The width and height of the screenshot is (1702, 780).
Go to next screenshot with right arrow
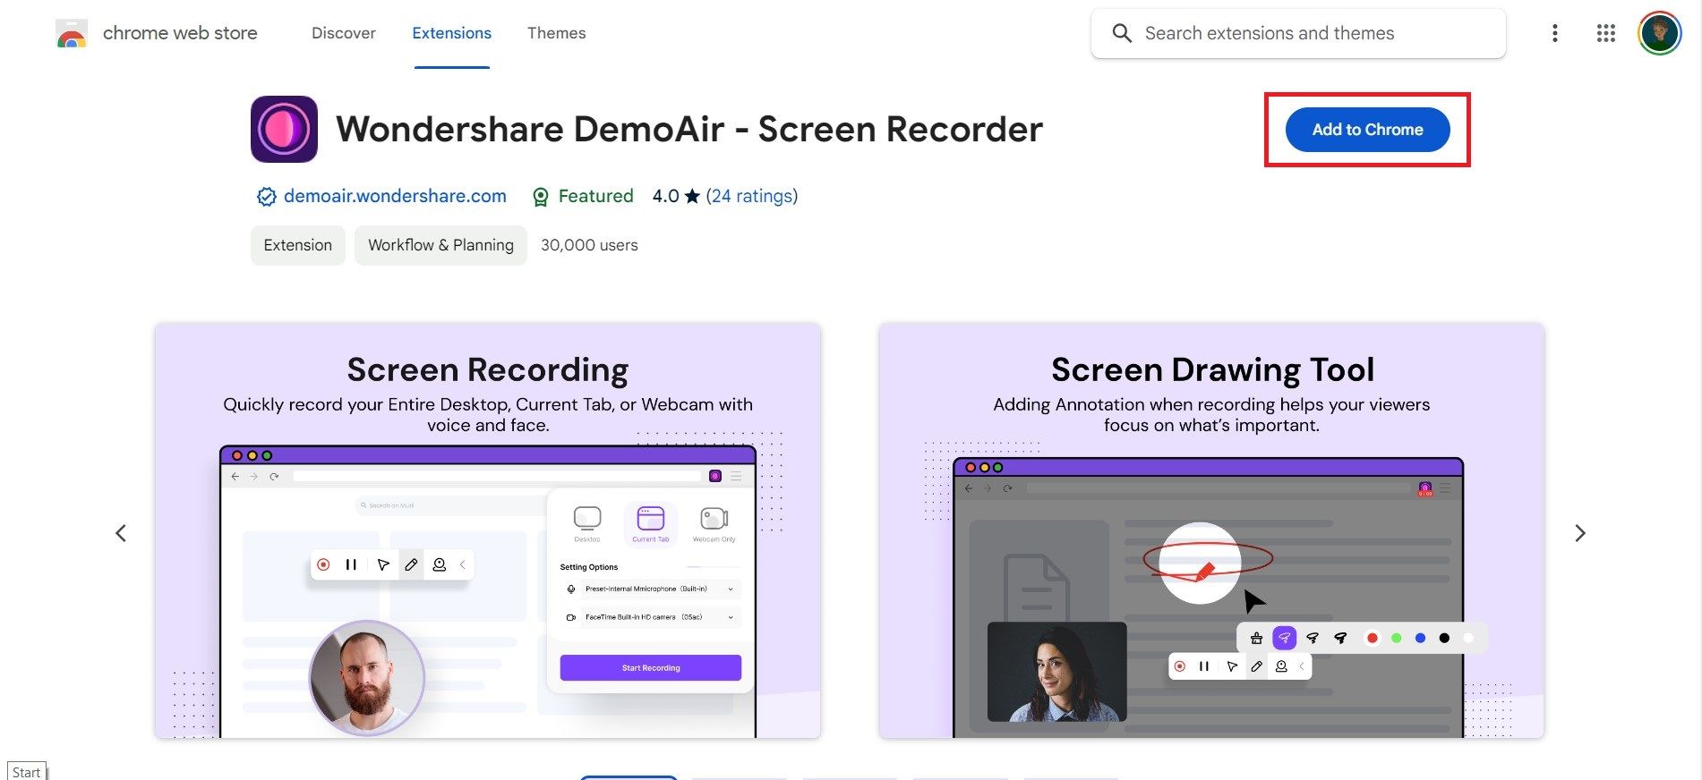pos(1579,533)
